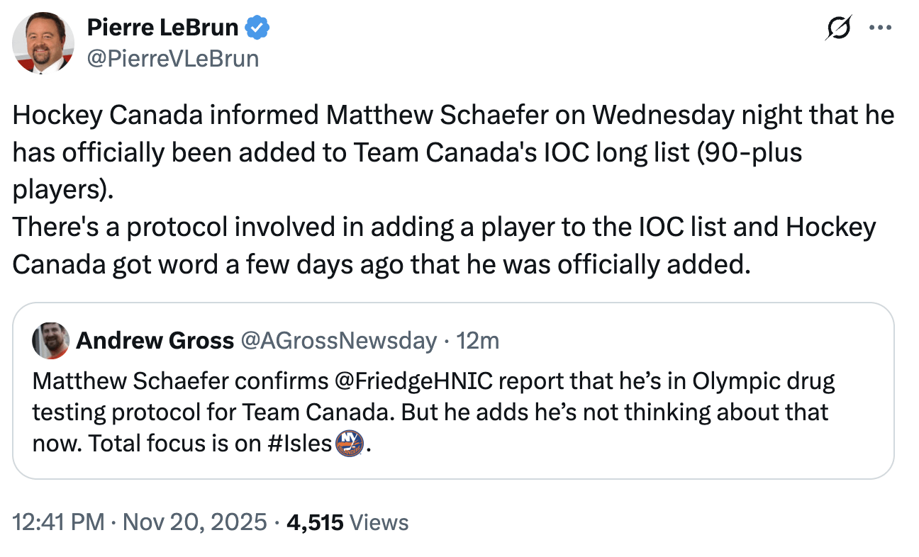Screen dimensions: 919x557
Task: Open the more options menu on the tweet
Action: (x=881, y=26)
